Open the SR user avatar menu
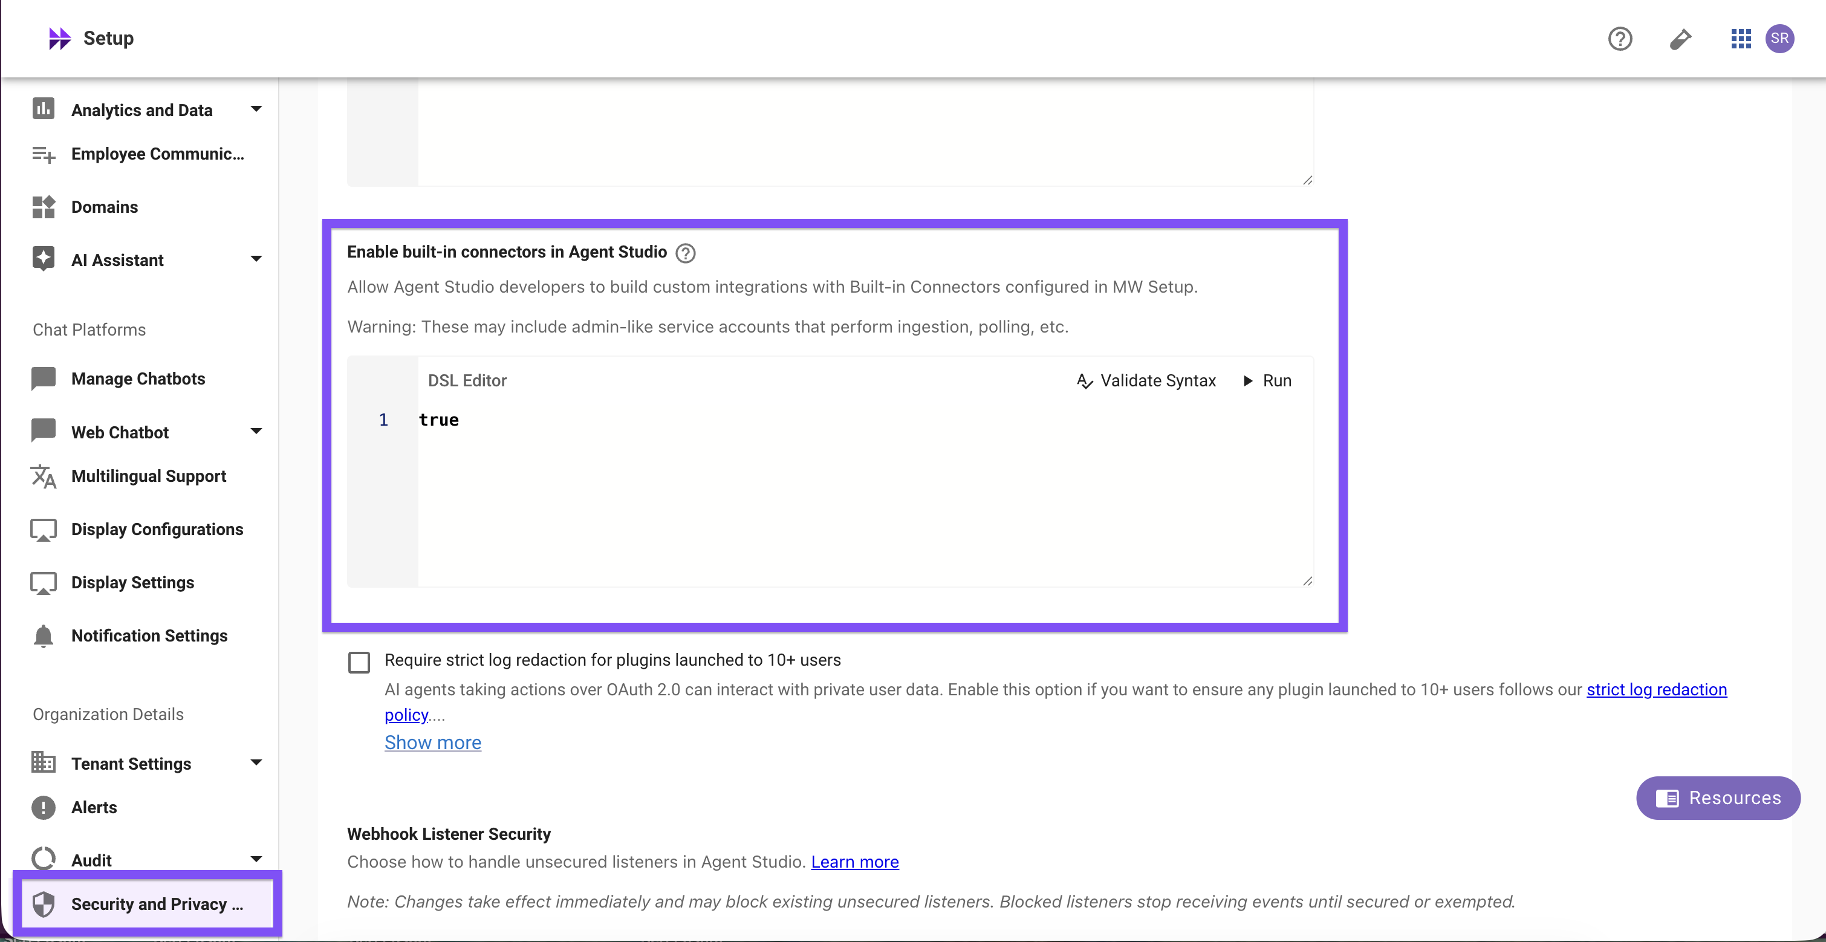This screenshot has height=942, width=1826. pyautogui.click(x=1780, y=38)
